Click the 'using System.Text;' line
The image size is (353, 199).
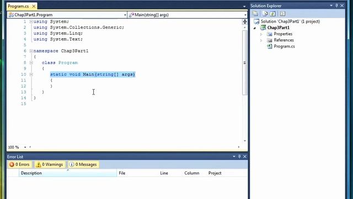58,39
